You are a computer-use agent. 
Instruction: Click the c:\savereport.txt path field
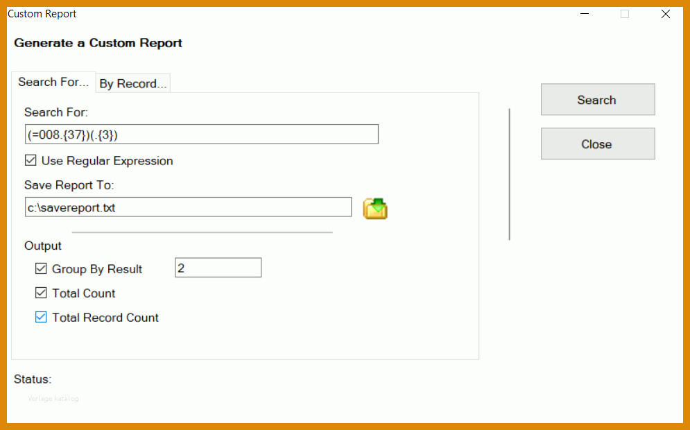[x=188, y=207]
